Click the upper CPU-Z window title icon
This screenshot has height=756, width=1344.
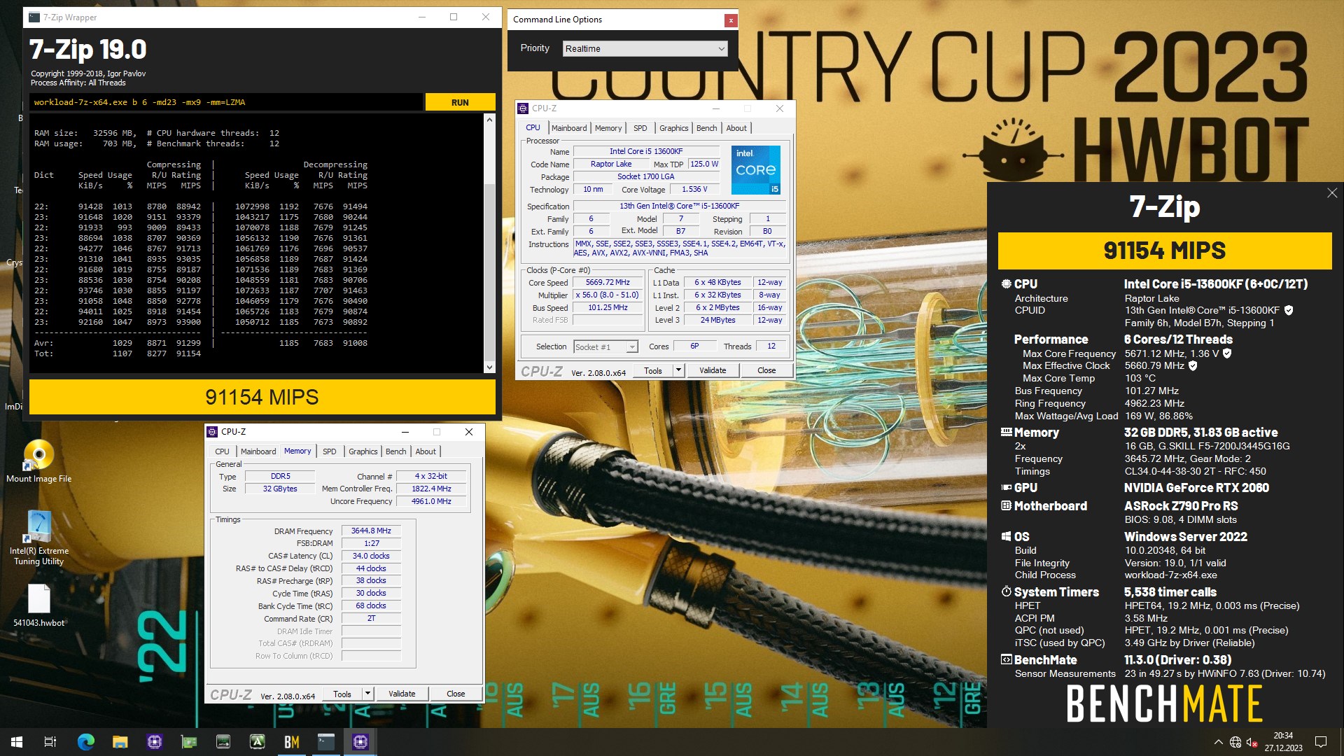(523, 108)
